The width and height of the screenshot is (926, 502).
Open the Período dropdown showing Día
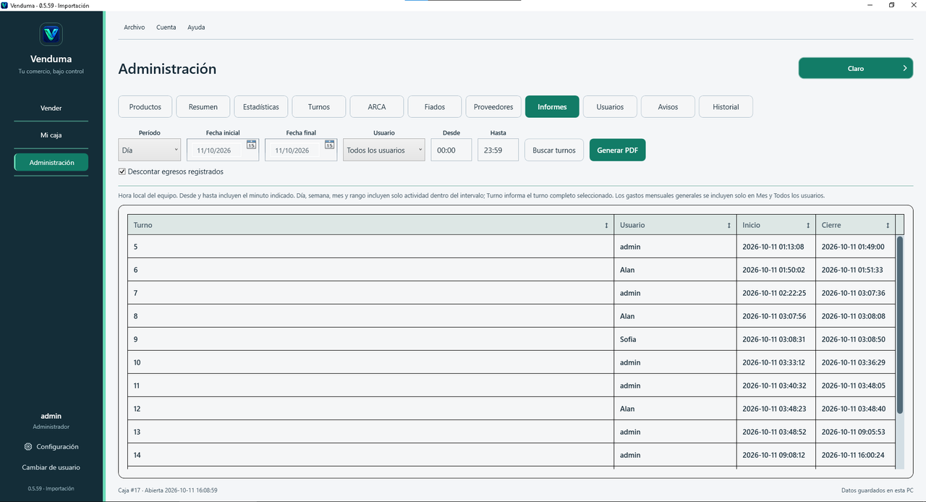click(x=150, y=150)
